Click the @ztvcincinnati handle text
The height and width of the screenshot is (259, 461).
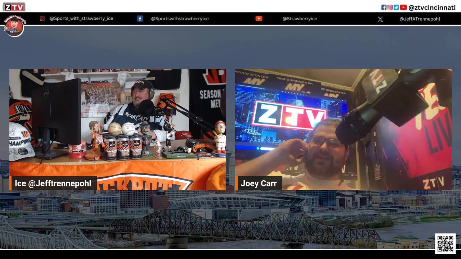(433, 8)
